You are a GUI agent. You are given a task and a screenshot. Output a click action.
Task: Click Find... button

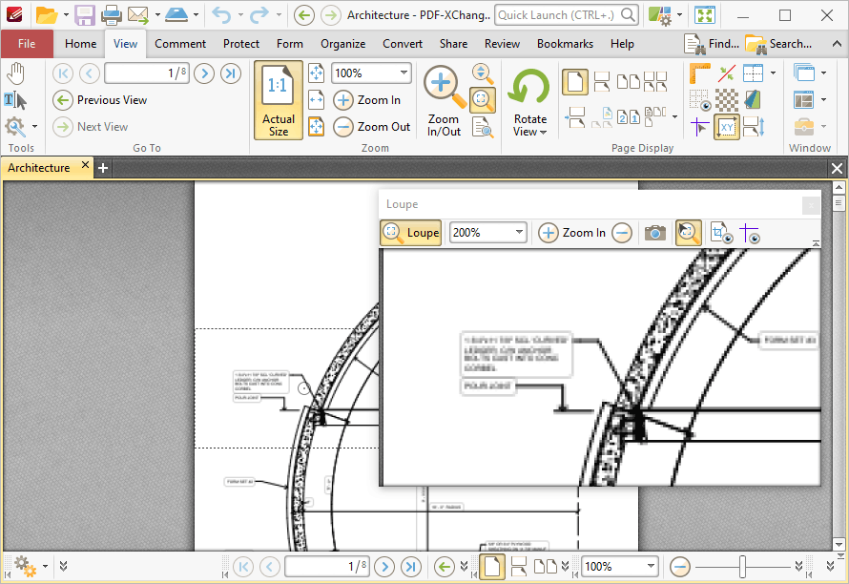(711, 44)
